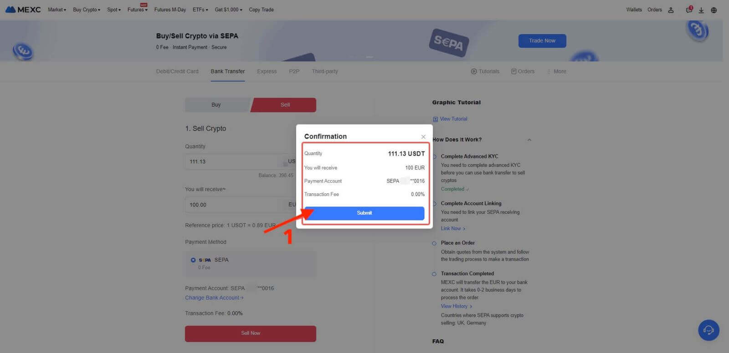Select the Buy tab
The width and height of the screenshot is (729, 353).
[216, 105]
